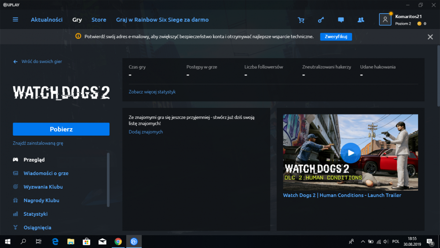The image size is (440, 248).
Task: Click the Zweryfikuj button
Action: (336, 37)
